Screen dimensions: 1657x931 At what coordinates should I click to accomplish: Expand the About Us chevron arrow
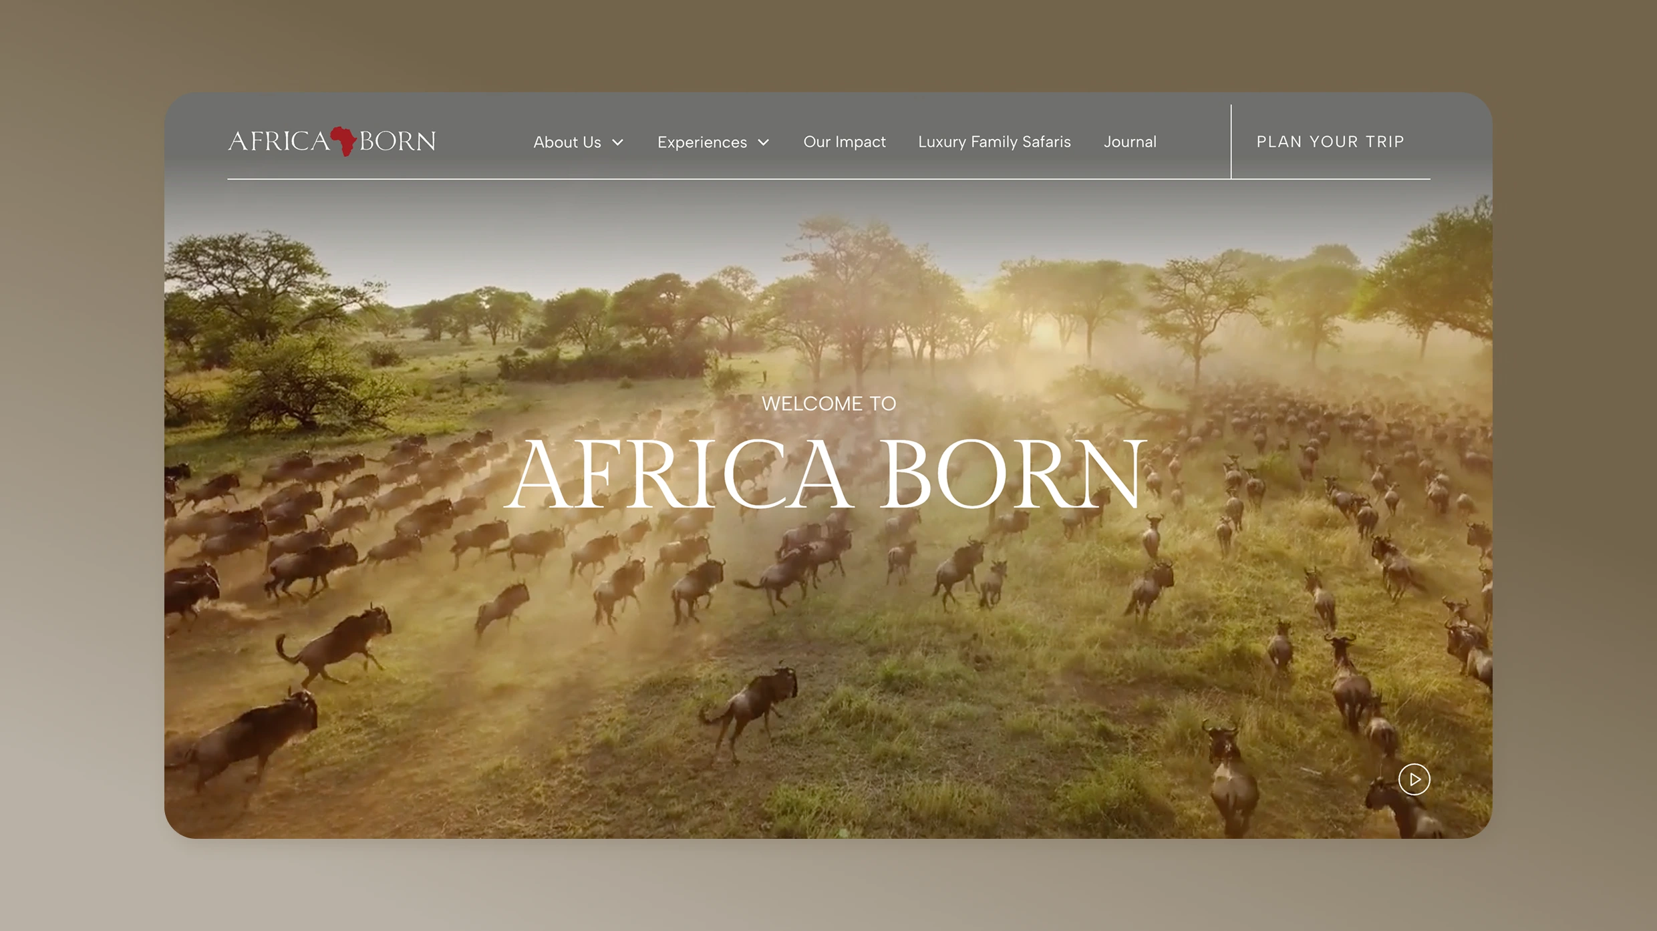click(618, 142)
